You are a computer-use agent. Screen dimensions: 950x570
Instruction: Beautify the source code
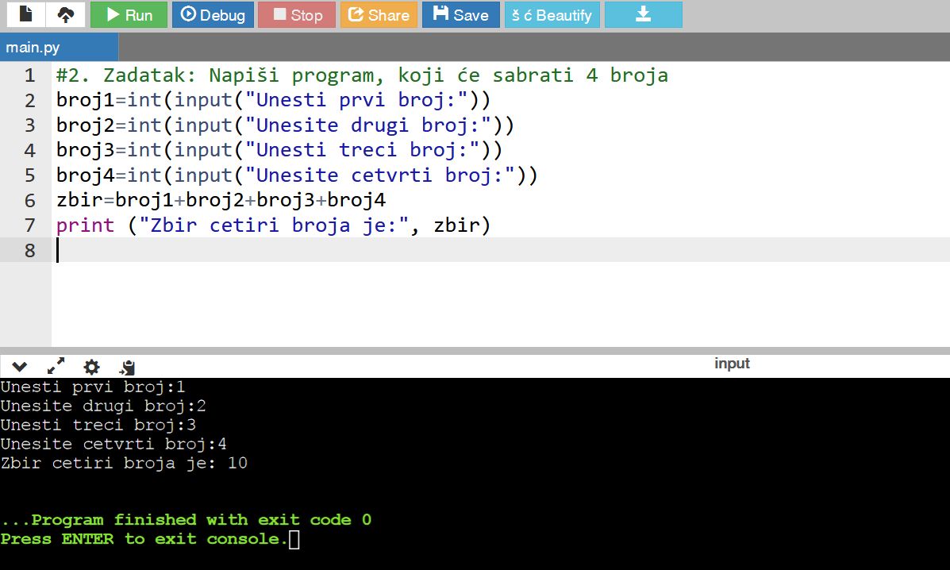click(552, 14)
